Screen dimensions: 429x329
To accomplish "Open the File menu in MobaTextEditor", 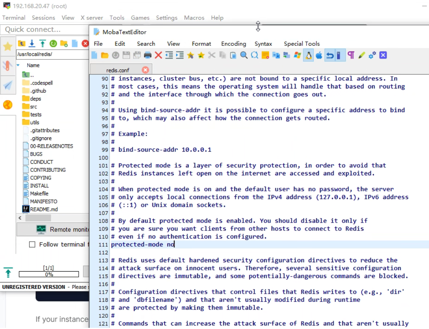I will (98, 44).
